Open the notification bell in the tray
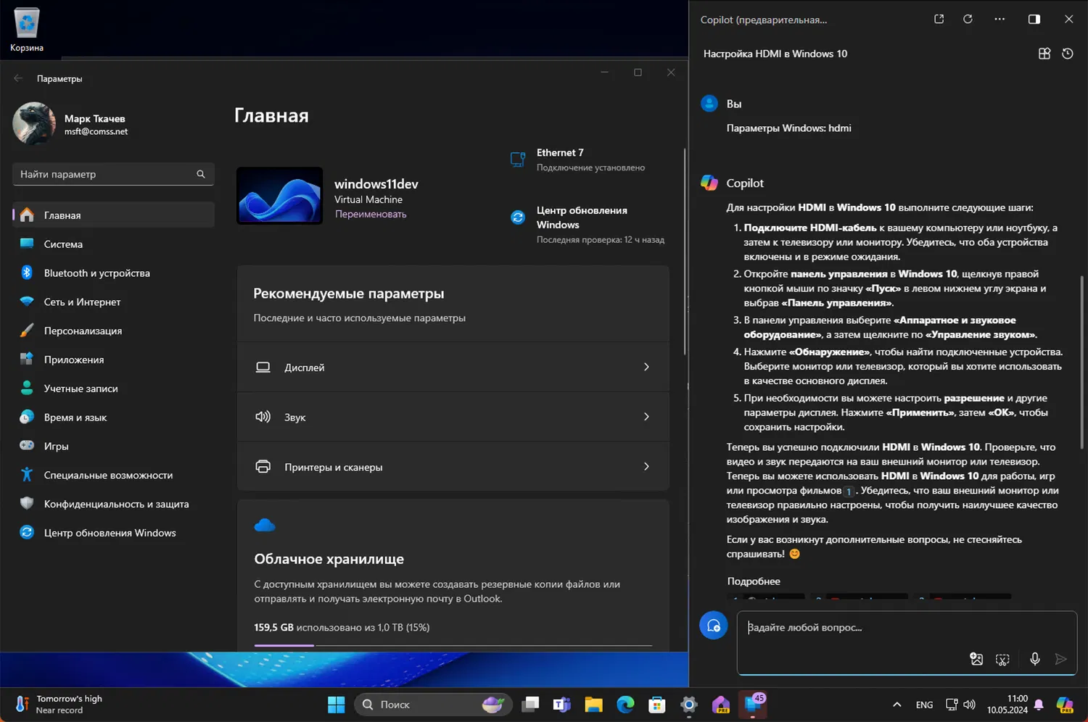1088x722 pixels. [1039, 705]
